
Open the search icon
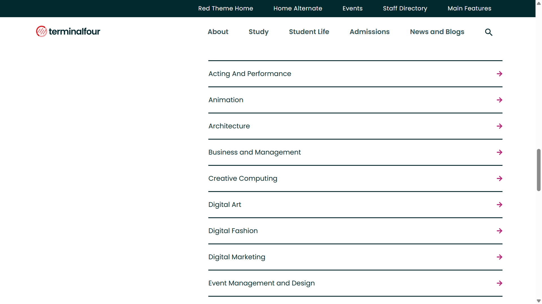coord(489,32)
